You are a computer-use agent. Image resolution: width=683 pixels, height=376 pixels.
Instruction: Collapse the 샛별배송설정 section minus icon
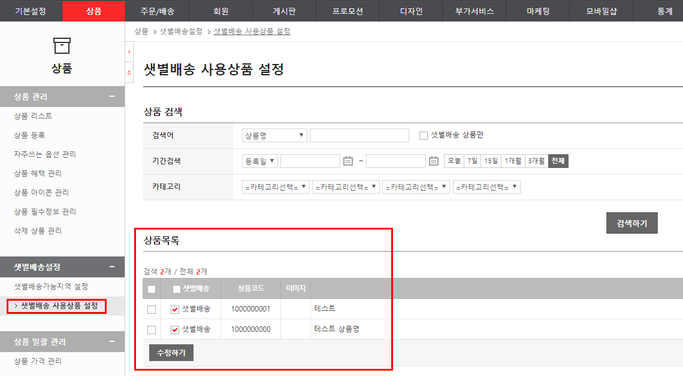click(111, 267)
